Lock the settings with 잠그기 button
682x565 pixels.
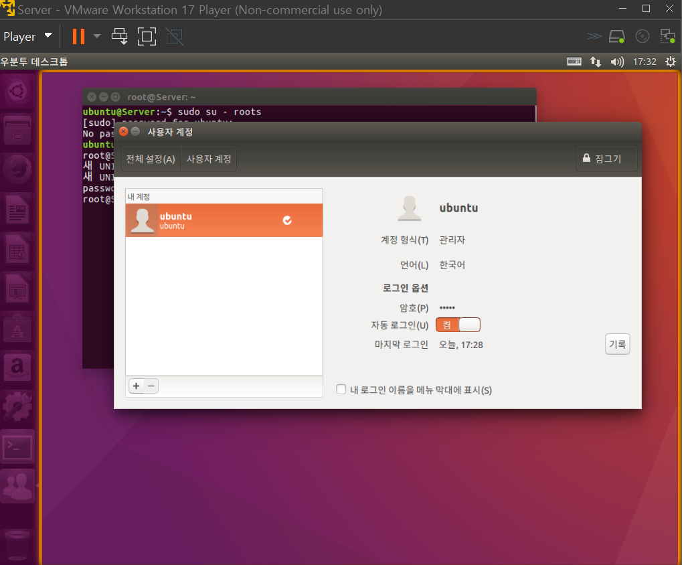pos(606,159)
